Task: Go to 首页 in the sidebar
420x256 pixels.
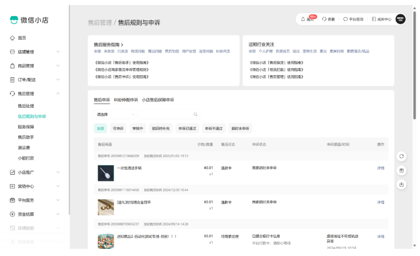Action: [22, 38]
